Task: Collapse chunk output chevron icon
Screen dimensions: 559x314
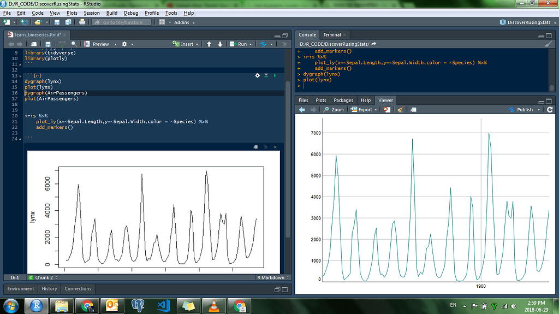Action: coord(266,147)
